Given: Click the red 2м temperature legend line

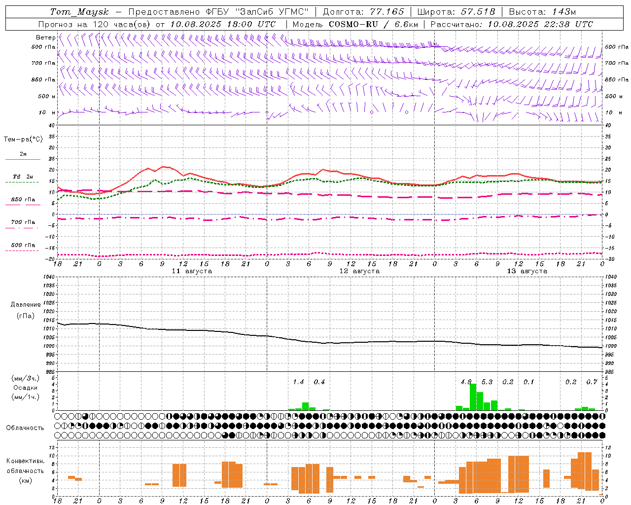Looking at the screenshot, I should (23, 159).
